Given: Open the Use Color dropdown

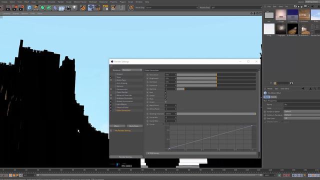Looking at the screenshot, I should tap(301, 118).
